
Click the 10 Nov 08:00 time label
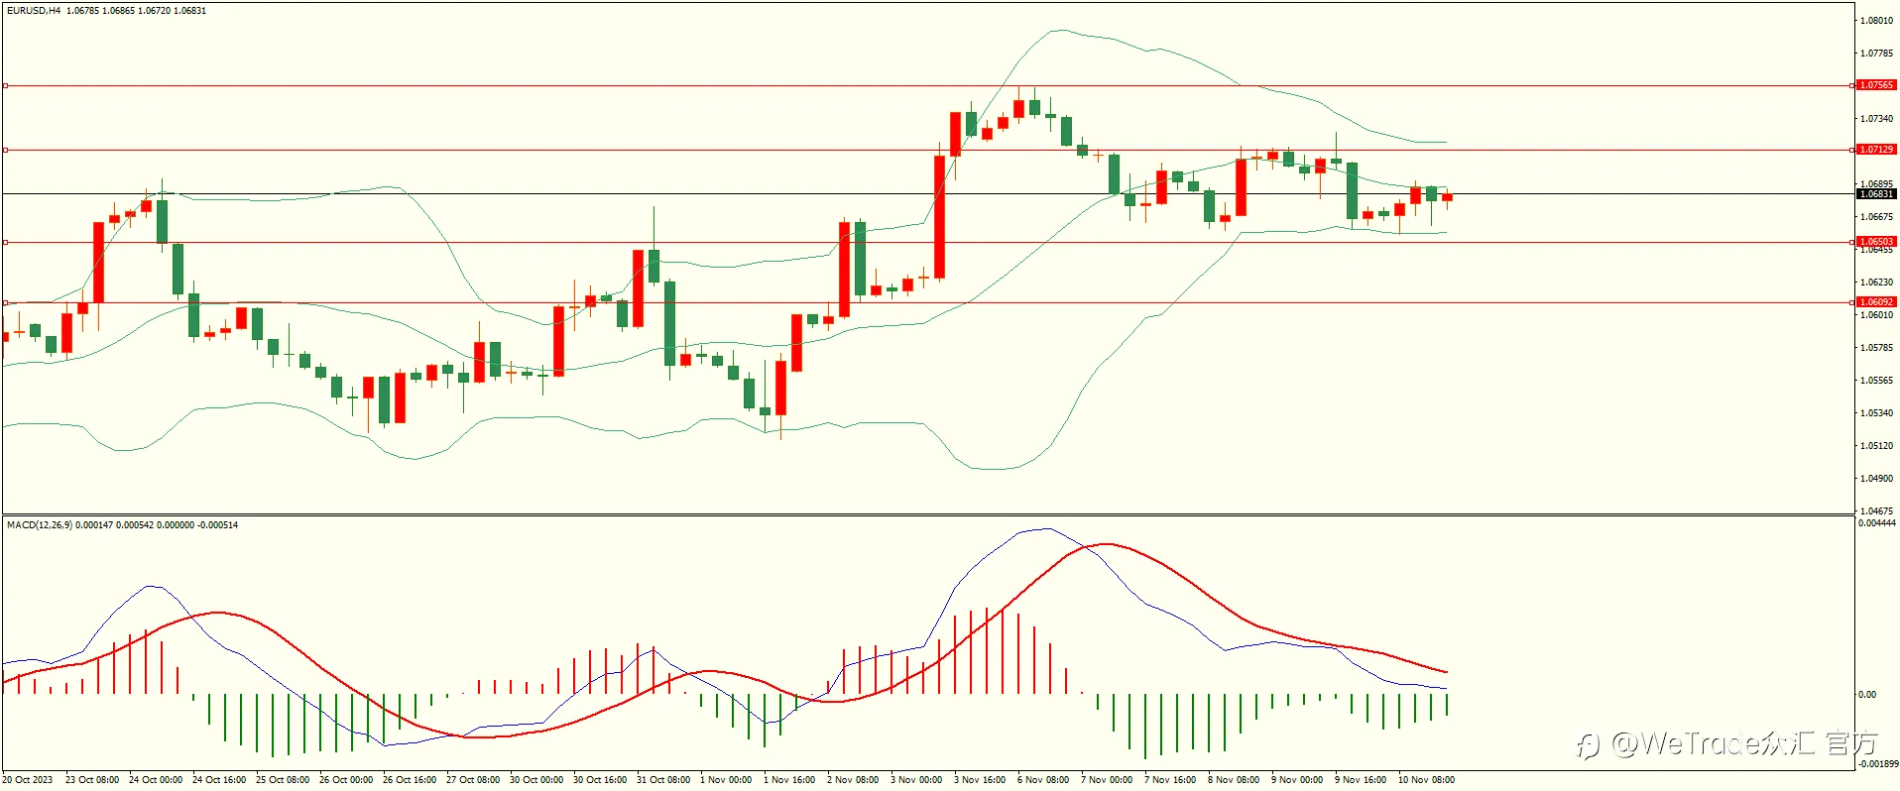pyautogui.click(x=1426, y=780)
